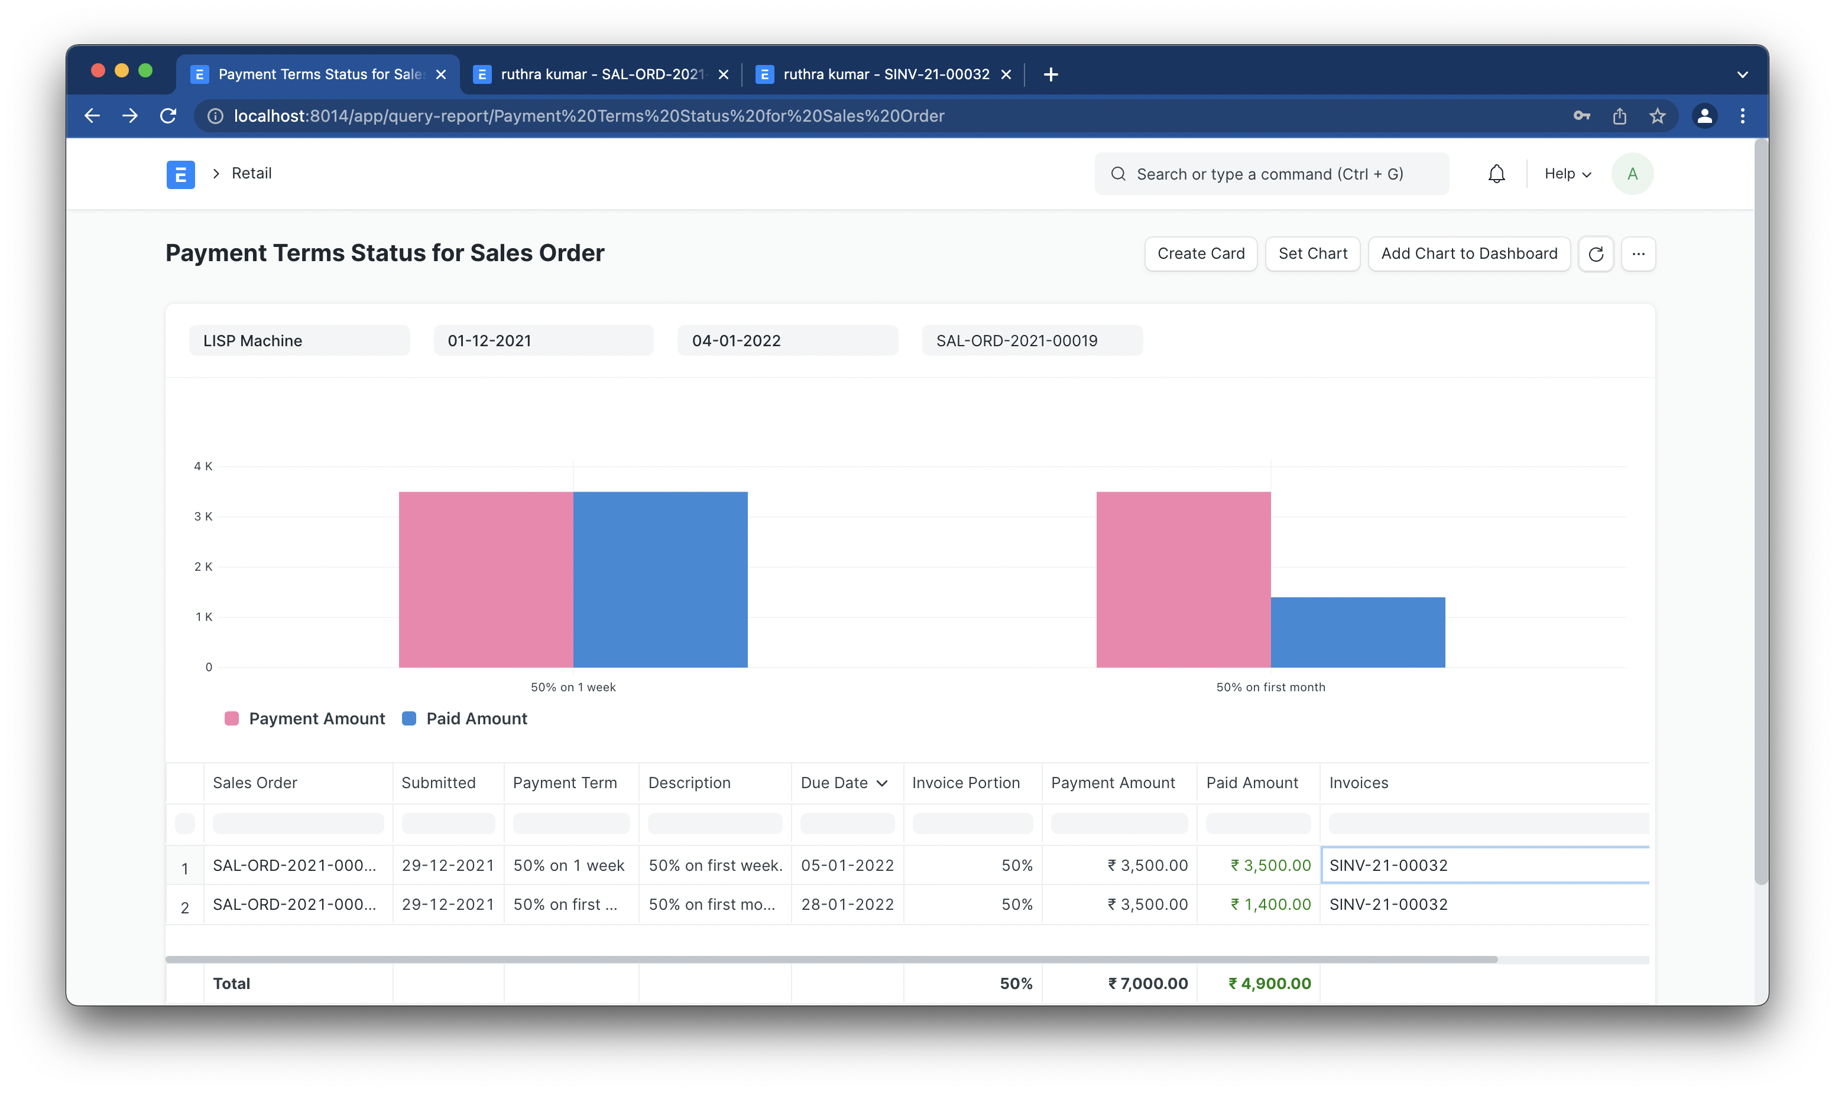
Task: Open the notifications bell
Action: click(1496, 174)
